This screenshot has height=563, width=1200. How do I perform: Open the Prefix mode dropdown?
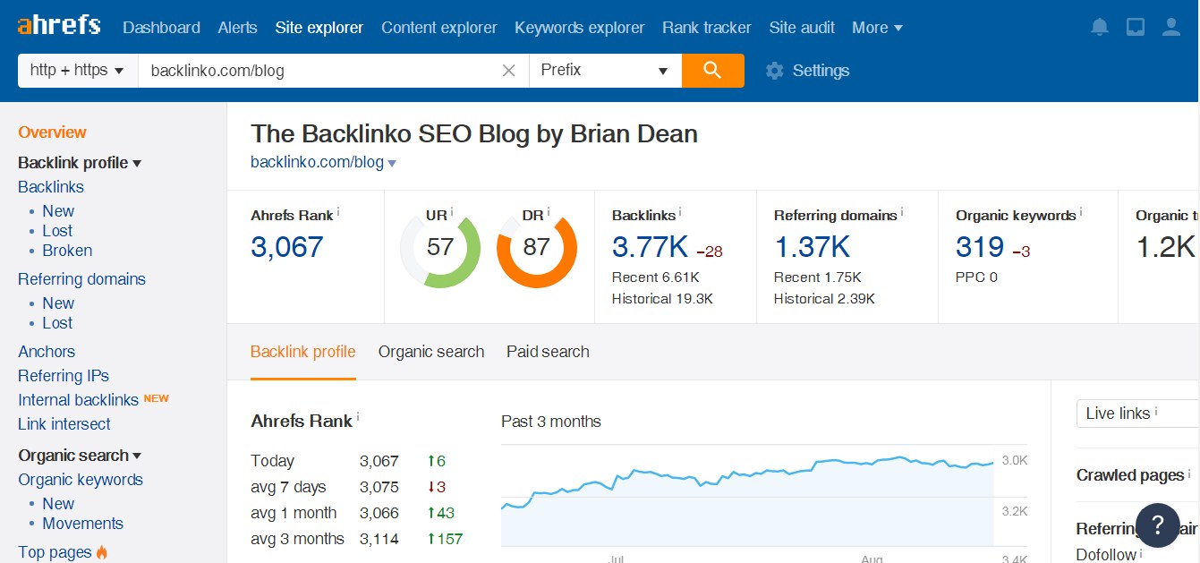(605, 71)
